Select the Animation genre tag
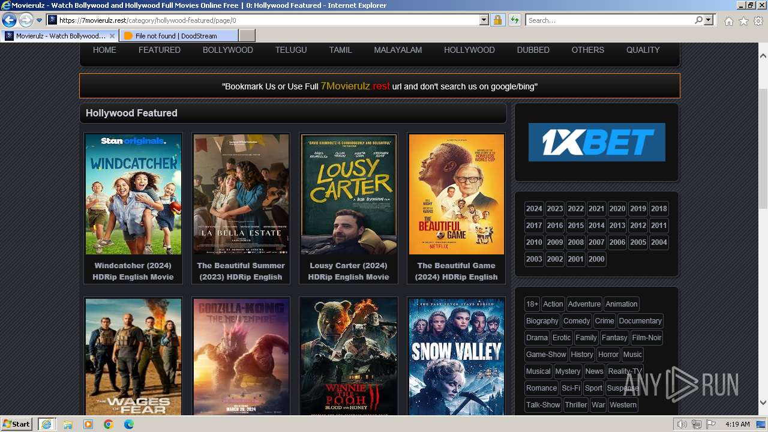768x432 pixels. [x=622, y=304]
